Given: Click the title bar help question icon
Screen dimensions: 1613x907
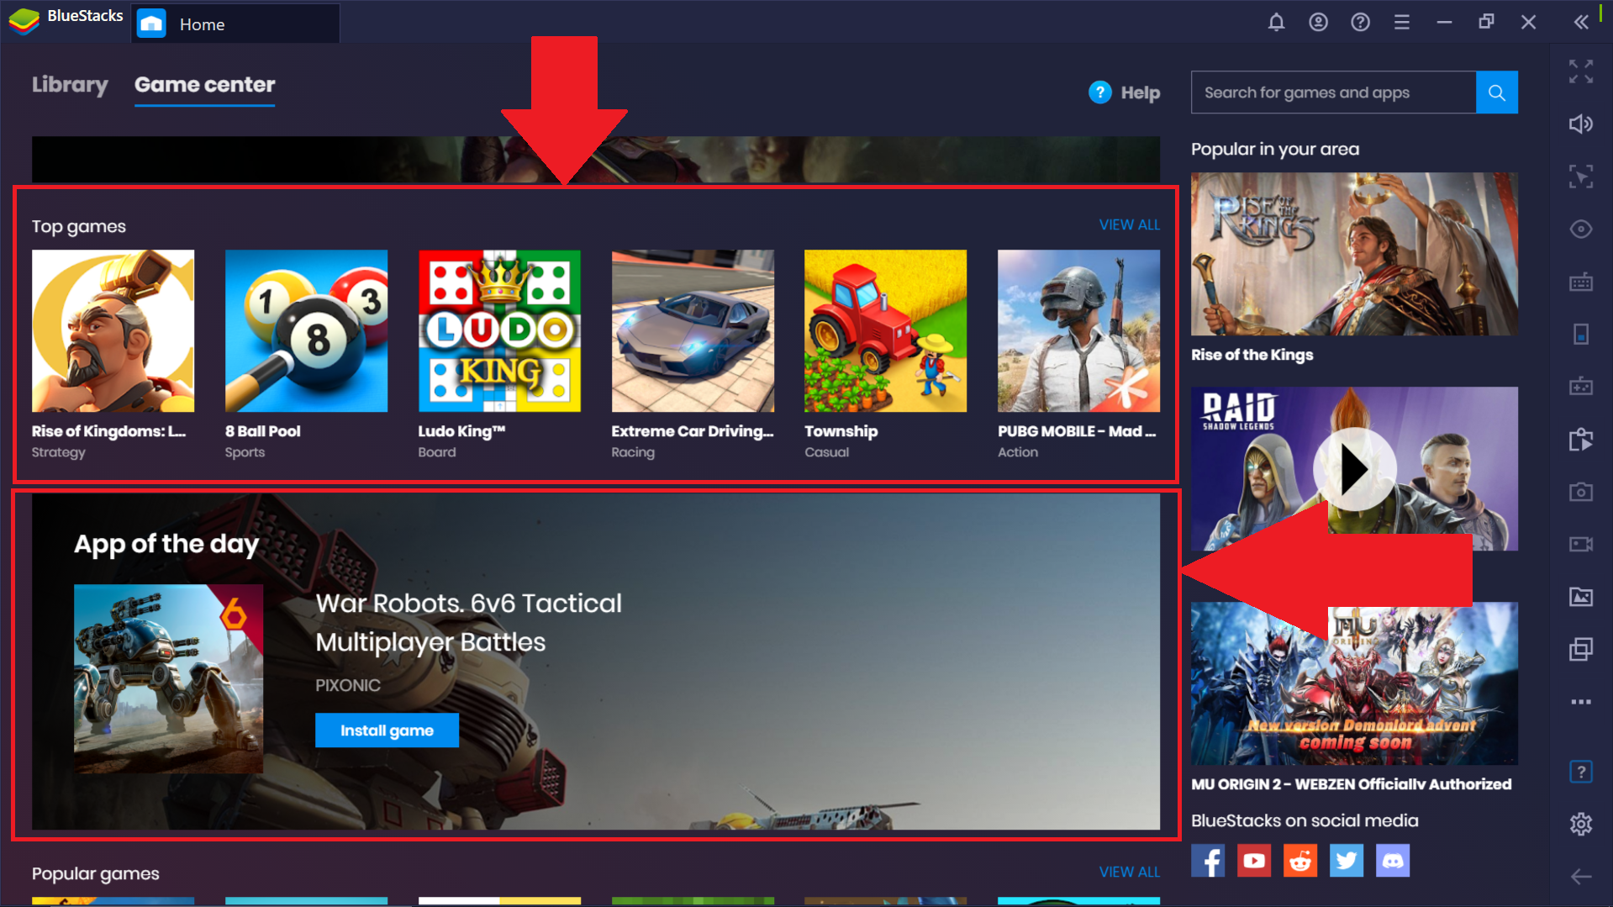Looking at the screenshot, I should pyautogui.click(x=1360, y=23).
